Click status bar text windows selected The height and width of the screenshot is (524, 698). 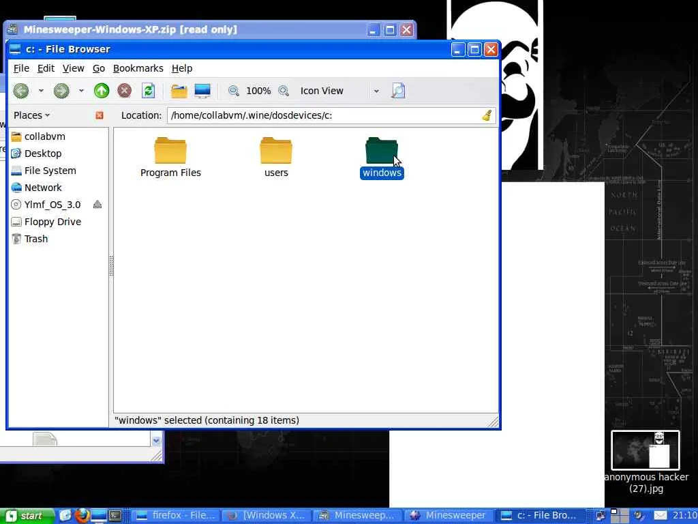[207, 420]
